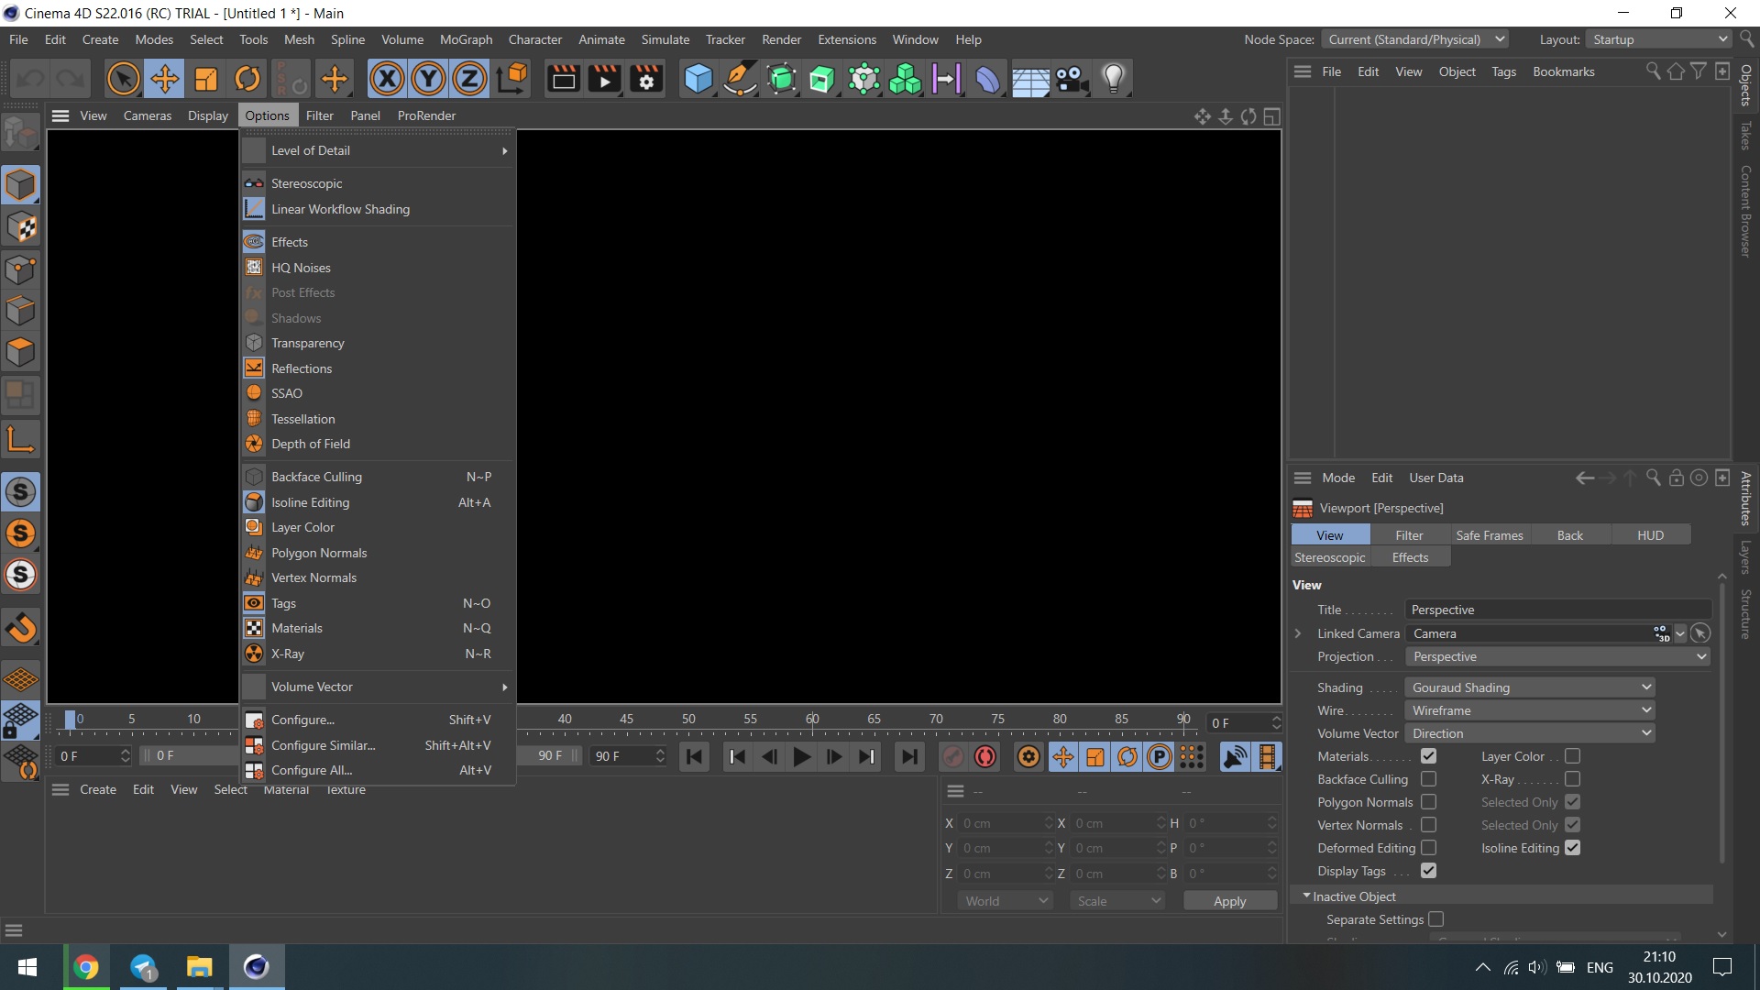This screenshot has height=990, width=1760.
Task: Add a Floor environment object
Action: click(1029, 79)
